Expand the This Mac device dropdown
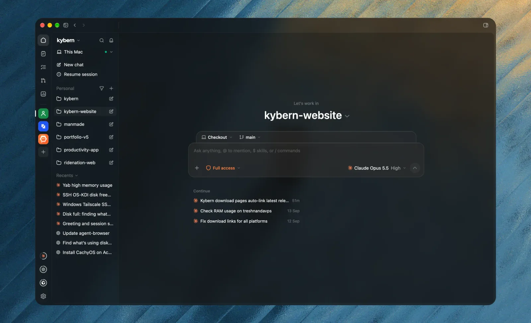 (x=111, y=52)
